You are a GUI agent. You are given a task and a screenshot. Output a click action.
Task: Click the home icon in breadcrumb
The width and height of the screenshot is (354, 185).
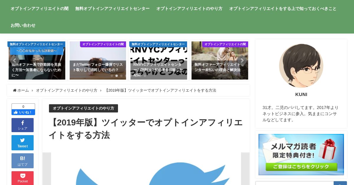click(15, 90)
